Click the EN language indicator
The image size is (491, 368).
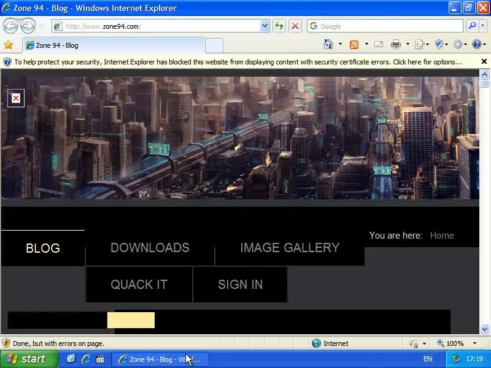pyautogui.click(x=427, y=359)
